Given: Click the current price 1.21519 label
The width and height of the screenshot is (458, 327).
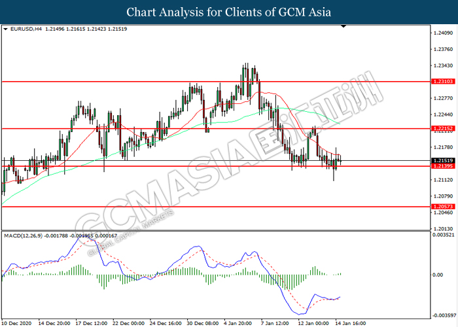Looking at the screenshot, I should click(443, 161).
